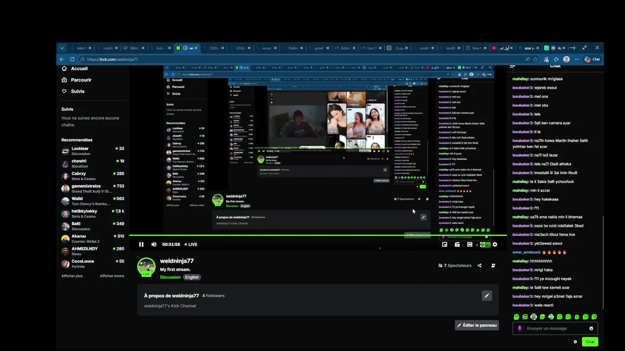Open the browser profile avatar
Image resolution: width=625 pixels, height=351 pixels.
566,59
